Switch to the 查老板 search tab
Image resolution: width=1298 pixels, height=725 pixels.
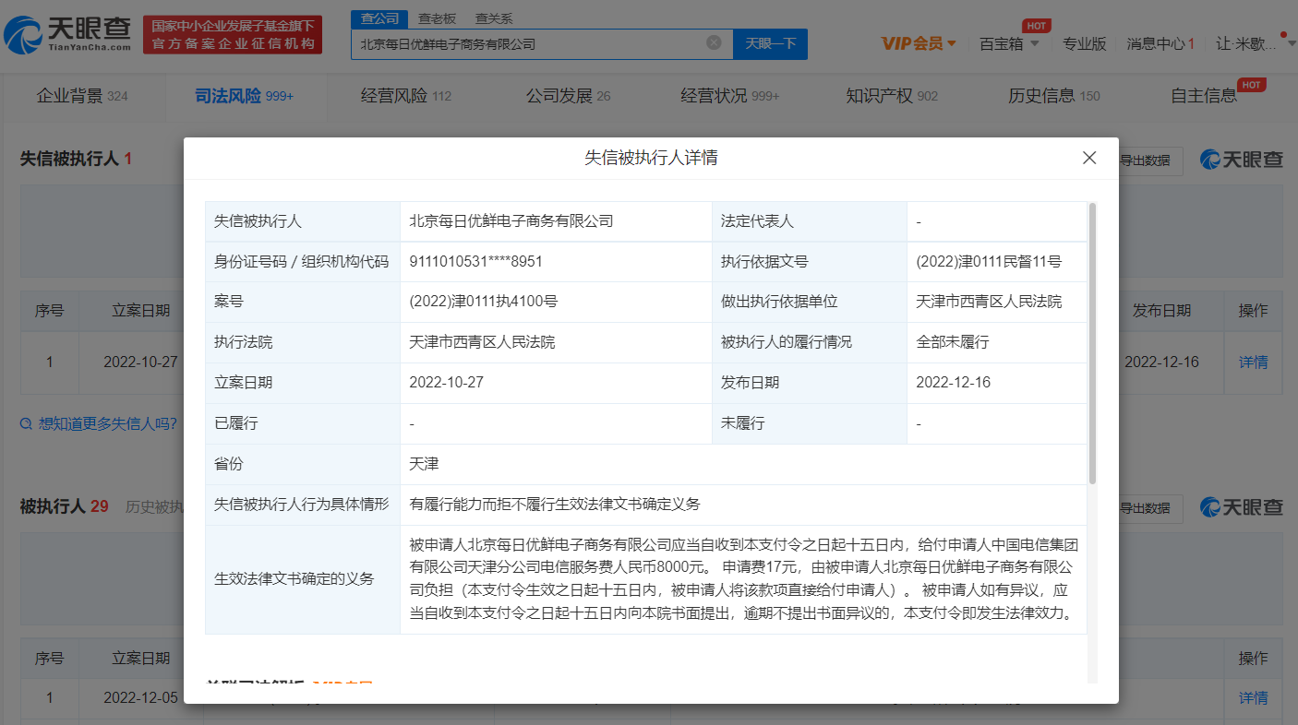tap(438, 18)
